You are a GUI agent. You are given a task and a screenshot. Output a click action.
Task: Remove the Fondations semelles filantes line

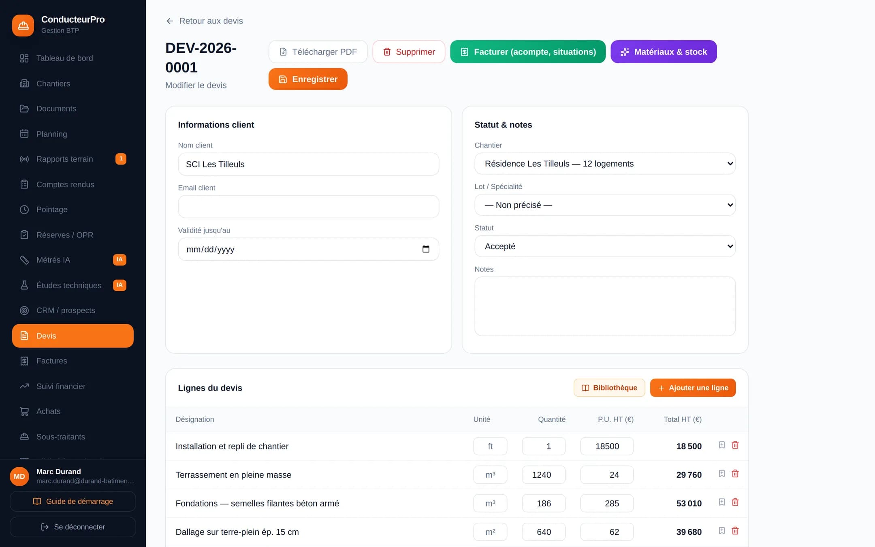click(735, 502)
